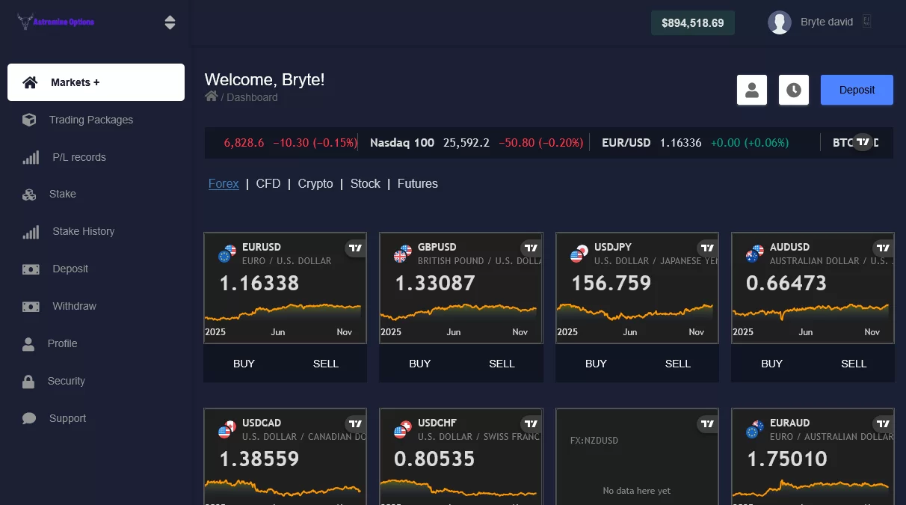Click the Withdraw icon in the sidebar

pyautogui.click(x=31, y=306)
